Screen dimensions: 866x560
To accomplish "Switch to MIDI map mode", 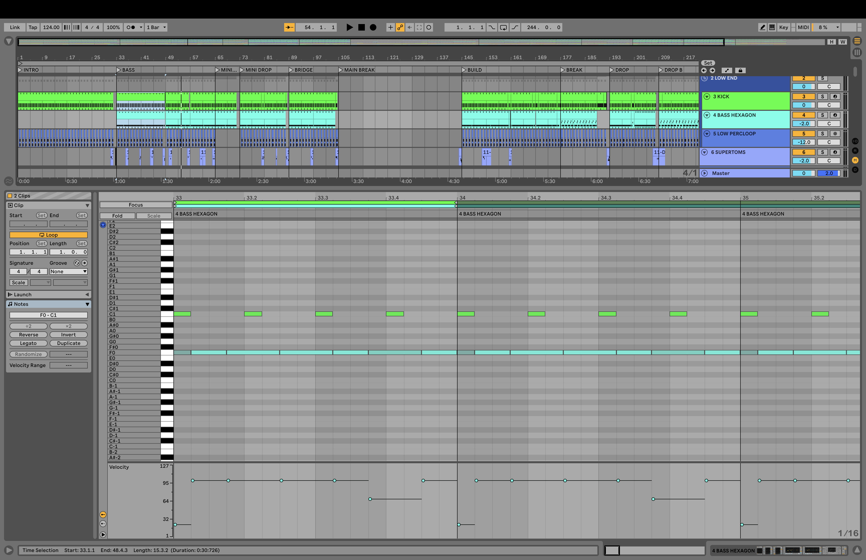I will coord(803,27).
